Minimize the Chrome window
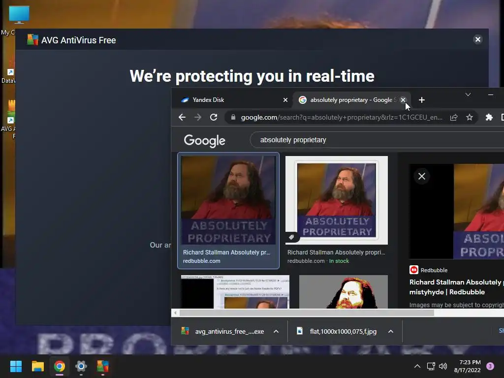 (x=491, y=94)
